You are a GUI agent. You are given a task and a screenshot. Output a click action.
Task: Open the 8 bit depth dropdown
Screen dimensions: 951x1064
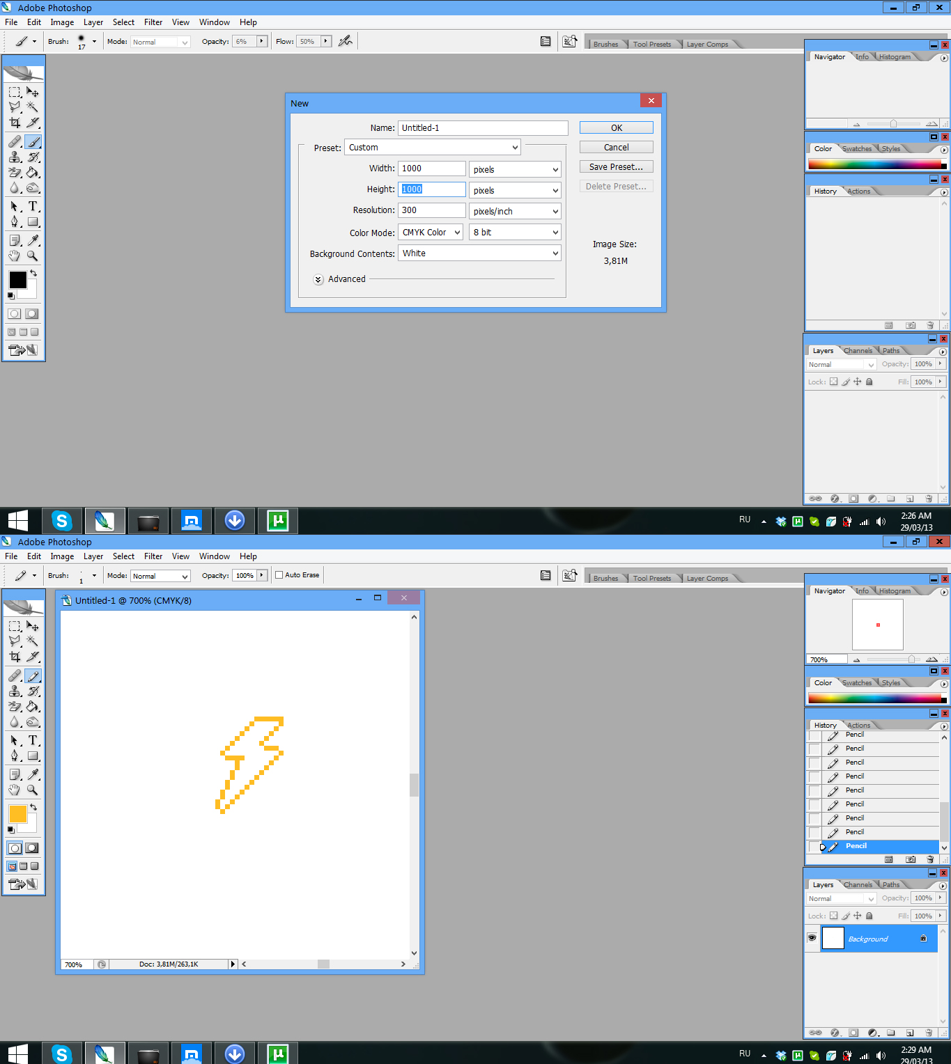point(515,232)
